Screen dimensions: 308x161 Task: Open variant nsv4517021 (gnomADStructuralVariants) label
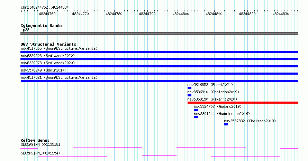coord(59,77)
